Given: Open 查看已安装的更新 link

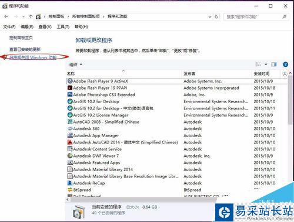Looking at the screenshot, I should click(25, 49).
